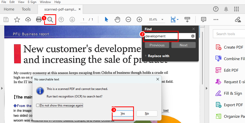Close the No searchable text dialog
Image resolution: width=245 pixels, height=123 pixels.
tap(158, 79)
